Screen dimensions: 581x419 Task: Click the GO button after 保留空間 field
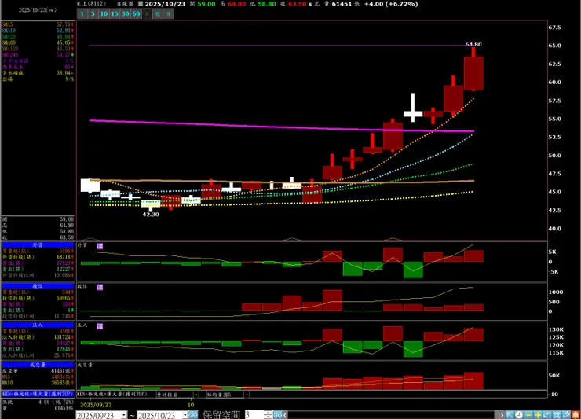point(278,415)
